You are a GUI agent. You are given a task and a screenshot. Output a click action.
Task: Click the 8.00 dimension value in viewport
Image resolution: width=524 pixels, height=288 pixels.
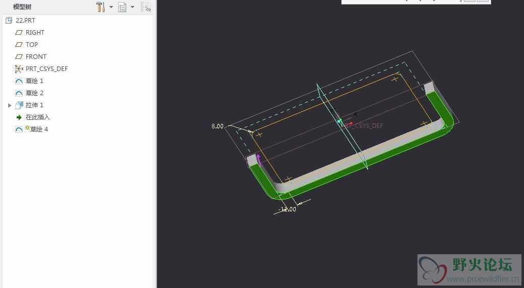coord(217,126)
